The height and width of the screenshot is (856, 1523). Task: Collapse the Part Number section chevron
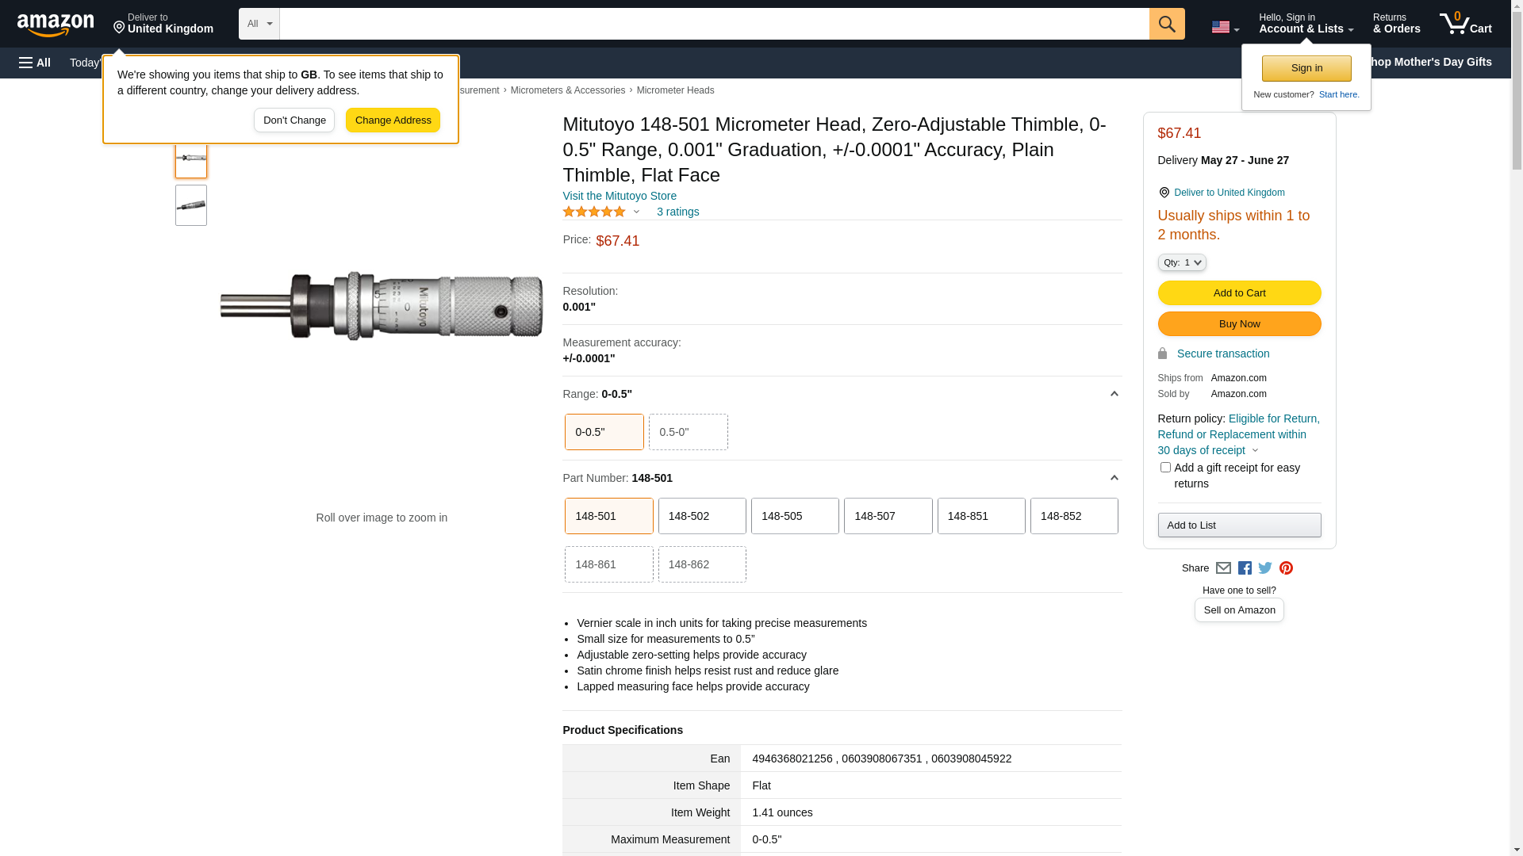pos(1114,478)
